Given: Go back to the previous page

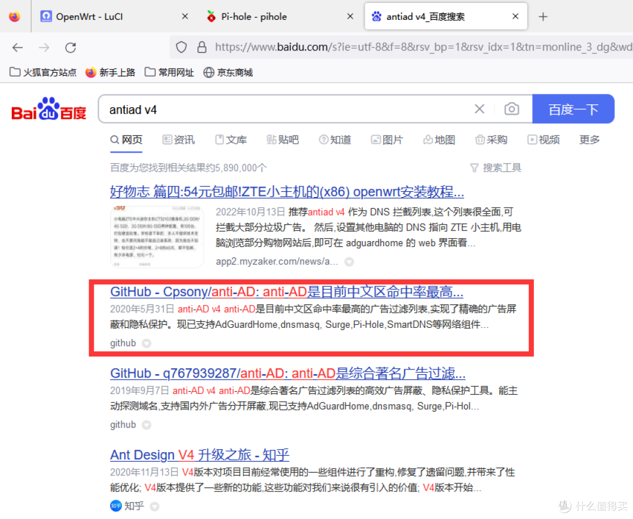Looking at the screenshot, I should pos(18,48).
